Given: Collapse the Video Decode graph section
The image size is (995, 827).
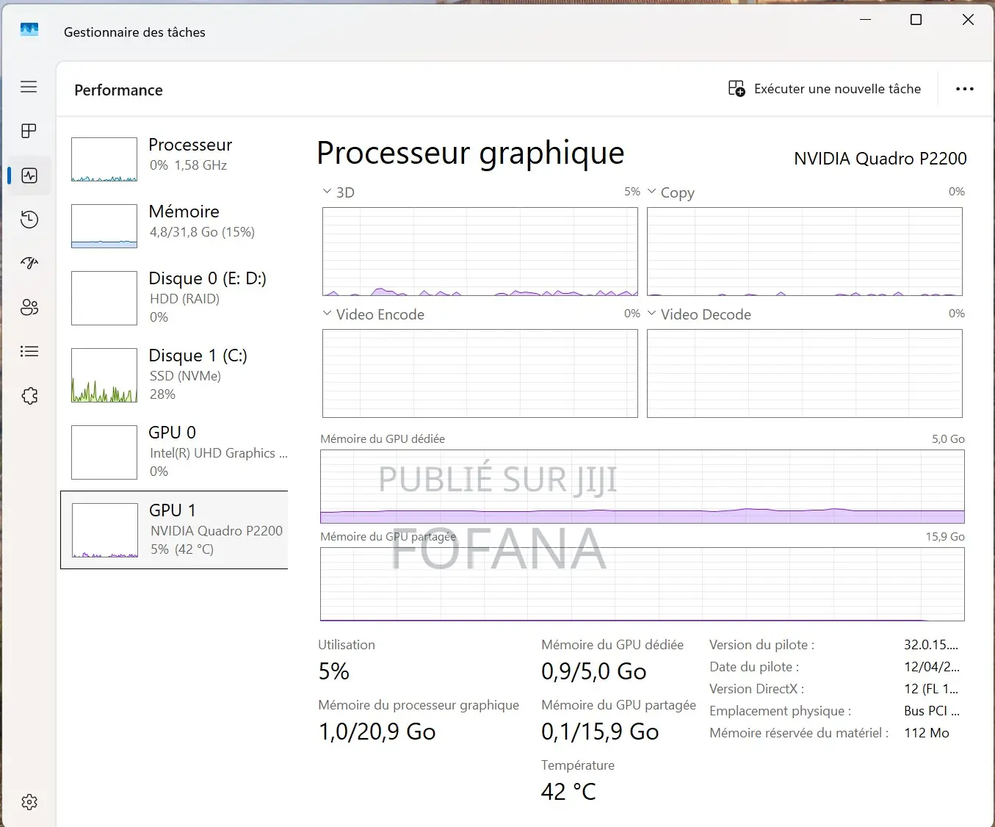Looking at the screenshot, I should [651, 313].
